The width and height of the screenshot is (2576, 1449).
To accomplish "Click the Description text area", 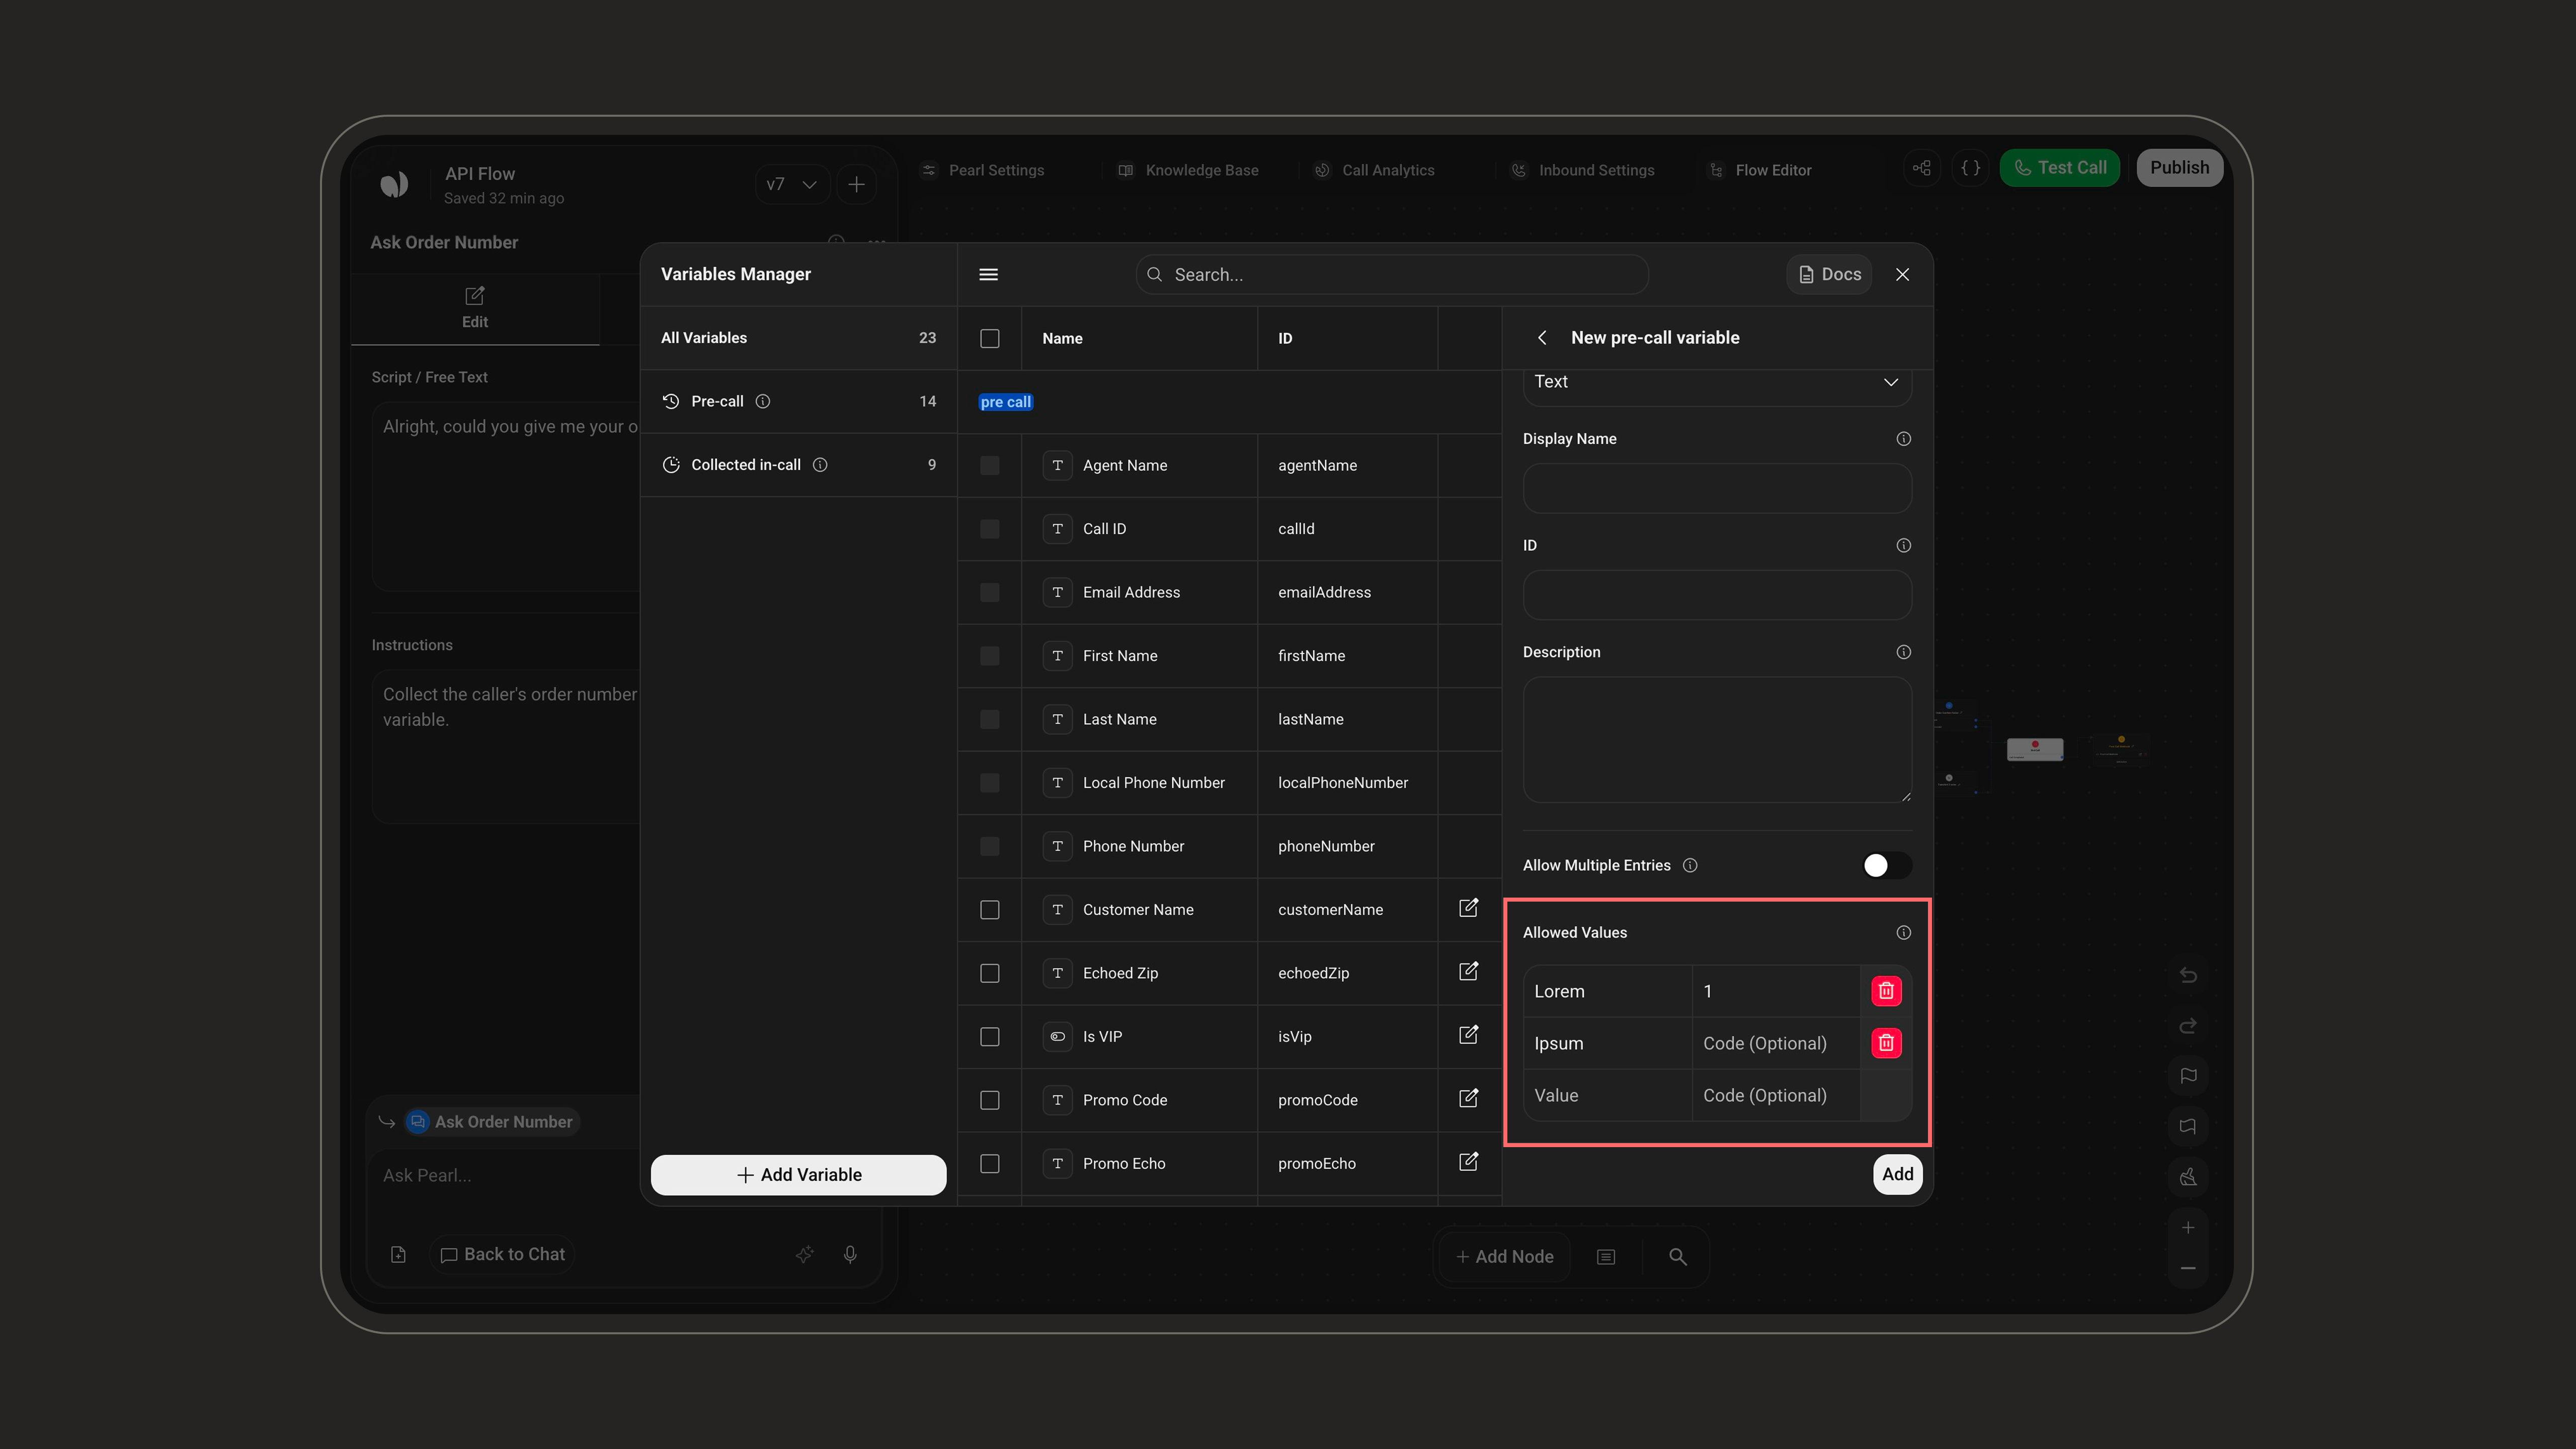I will (x=1716, y=740).
